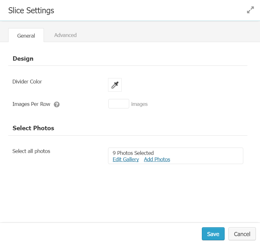Screen dimensions: 260x244
Task: Open the Advanced tab
Action: click(65, 35)
